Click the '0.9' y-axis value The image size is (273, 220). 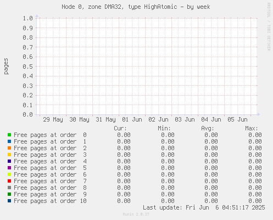pos(28,28)
